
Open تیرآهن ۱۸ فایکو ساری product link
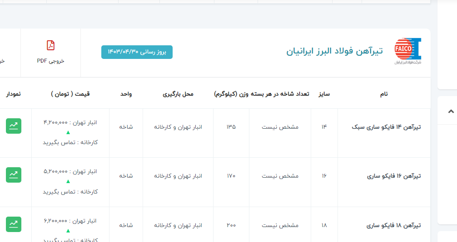point(393,225)
